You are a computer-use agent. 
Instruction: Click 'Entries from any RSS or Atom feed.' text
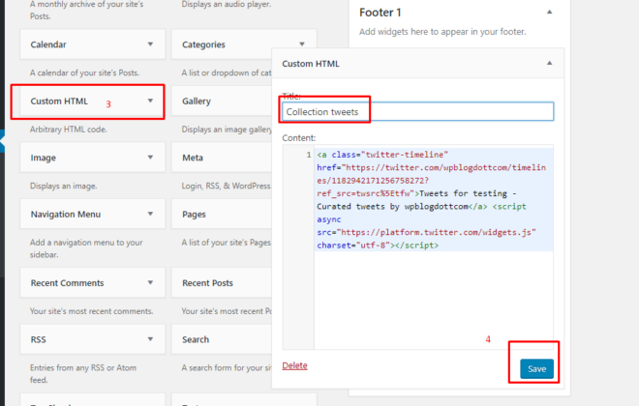click(x=83, y=373)
